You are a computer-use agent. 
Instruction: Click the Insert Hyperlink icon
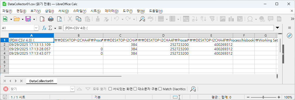tap(262, 19)
